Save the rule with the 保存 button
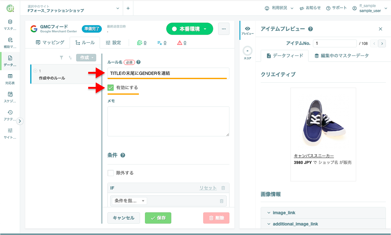 (158, 218)
